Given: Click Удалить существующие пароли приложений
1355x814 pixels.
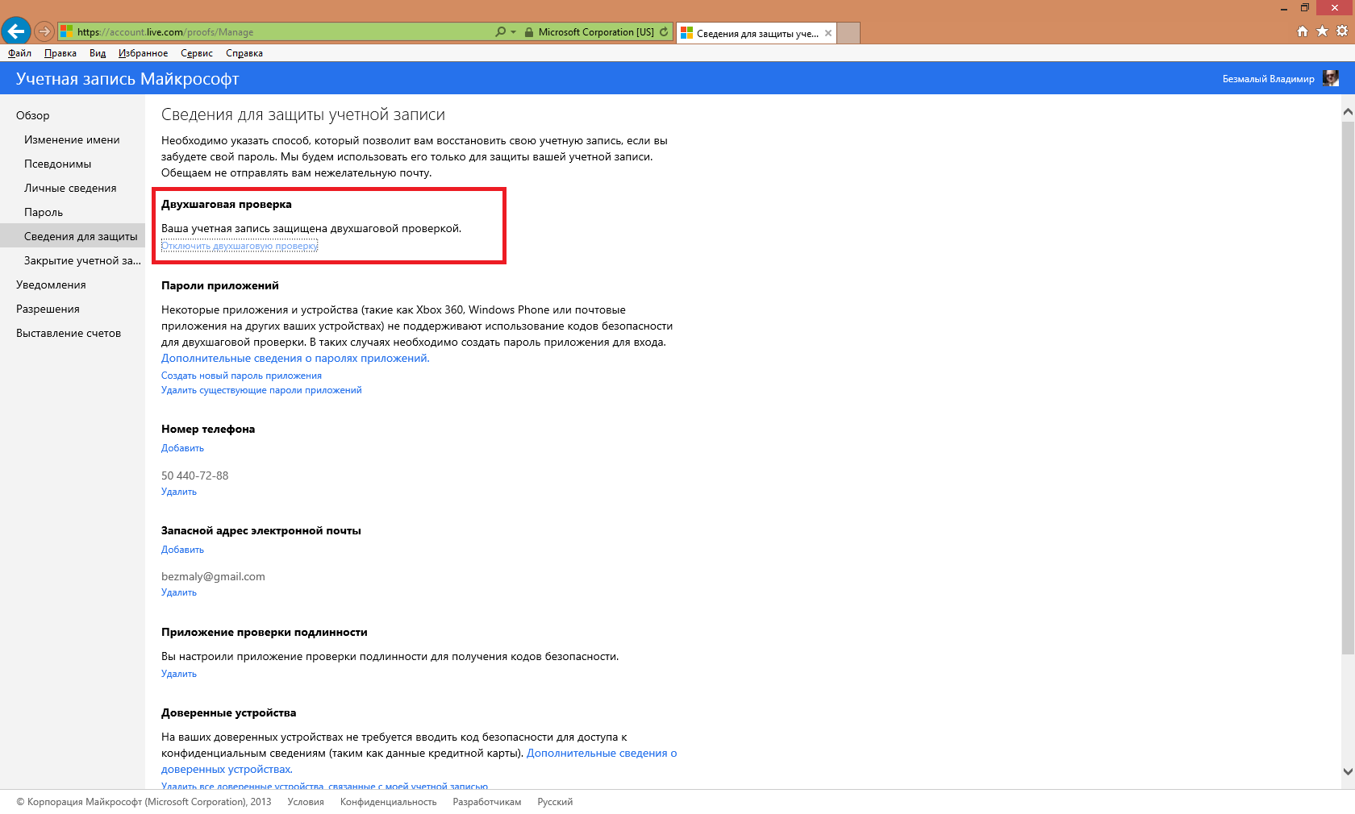Looking at the screenshot, I should (261, 390).
